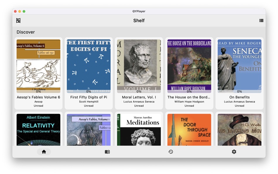Click author name 'Scott Hemphill'

pyautogui.click(x=89, y=102)
